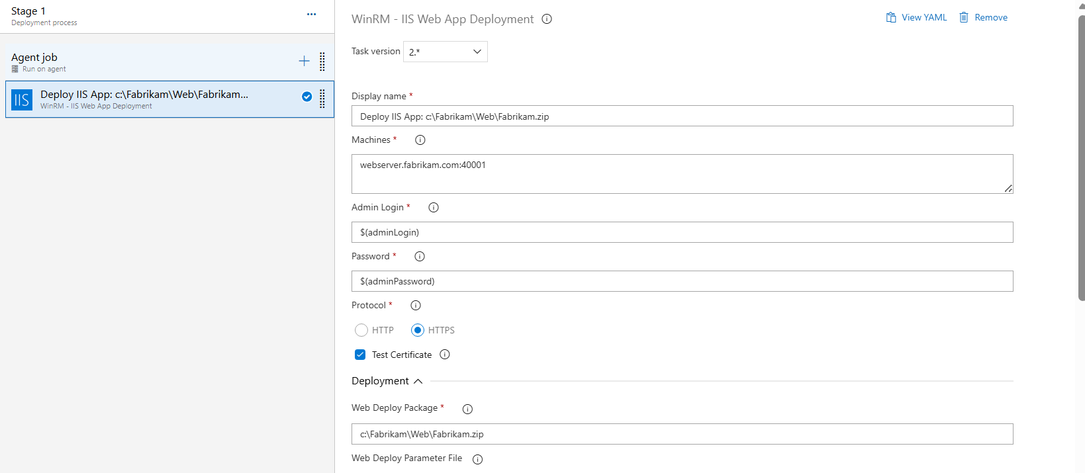Show info for the Protocol option

tap(416, 306)
